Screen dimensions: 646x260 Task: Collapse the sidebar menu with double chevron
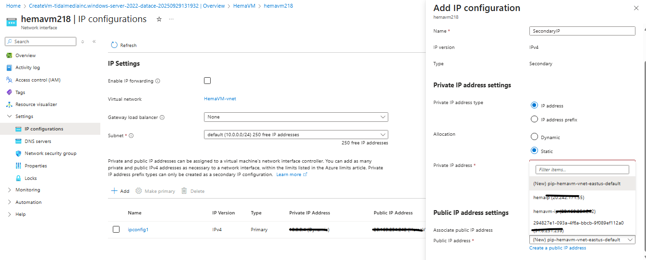[94, 42]
